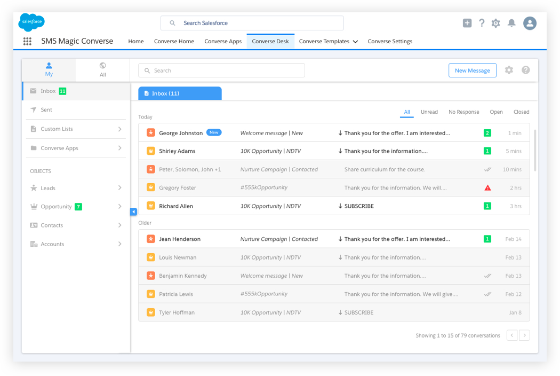Open Sent in the sidebar
The width and height of the screenshot is (560, 376).
point(76,110)
